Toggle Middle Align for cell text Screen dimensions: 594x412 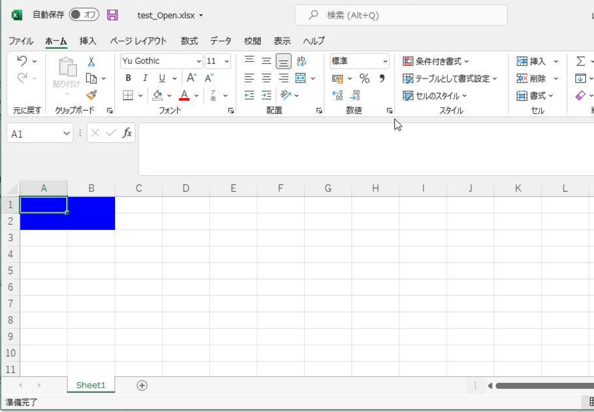266,61
